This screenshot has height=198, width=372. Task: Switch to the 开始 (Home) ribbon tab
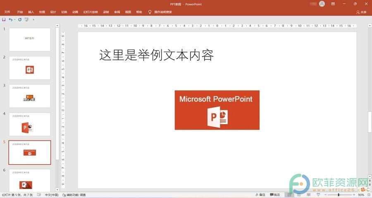click(20, 12)
